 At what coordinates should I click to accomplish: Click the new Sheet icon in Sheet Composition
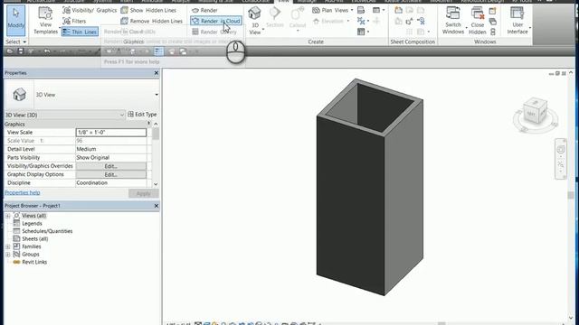click(398, 10)
